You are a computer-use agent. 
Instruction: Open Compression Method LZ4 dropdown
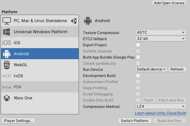pyautogui.click(x=161, y=106)
